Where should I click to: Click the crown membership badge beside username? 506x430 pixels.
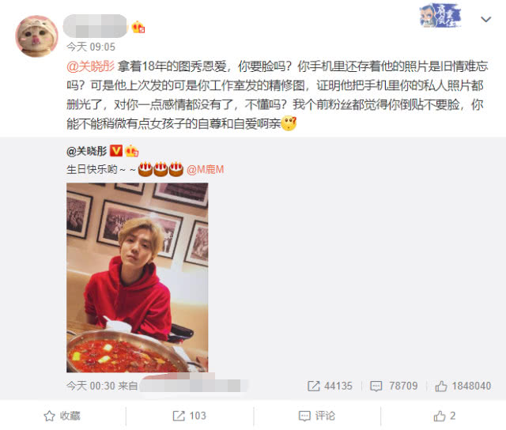(x=138, y=27)
